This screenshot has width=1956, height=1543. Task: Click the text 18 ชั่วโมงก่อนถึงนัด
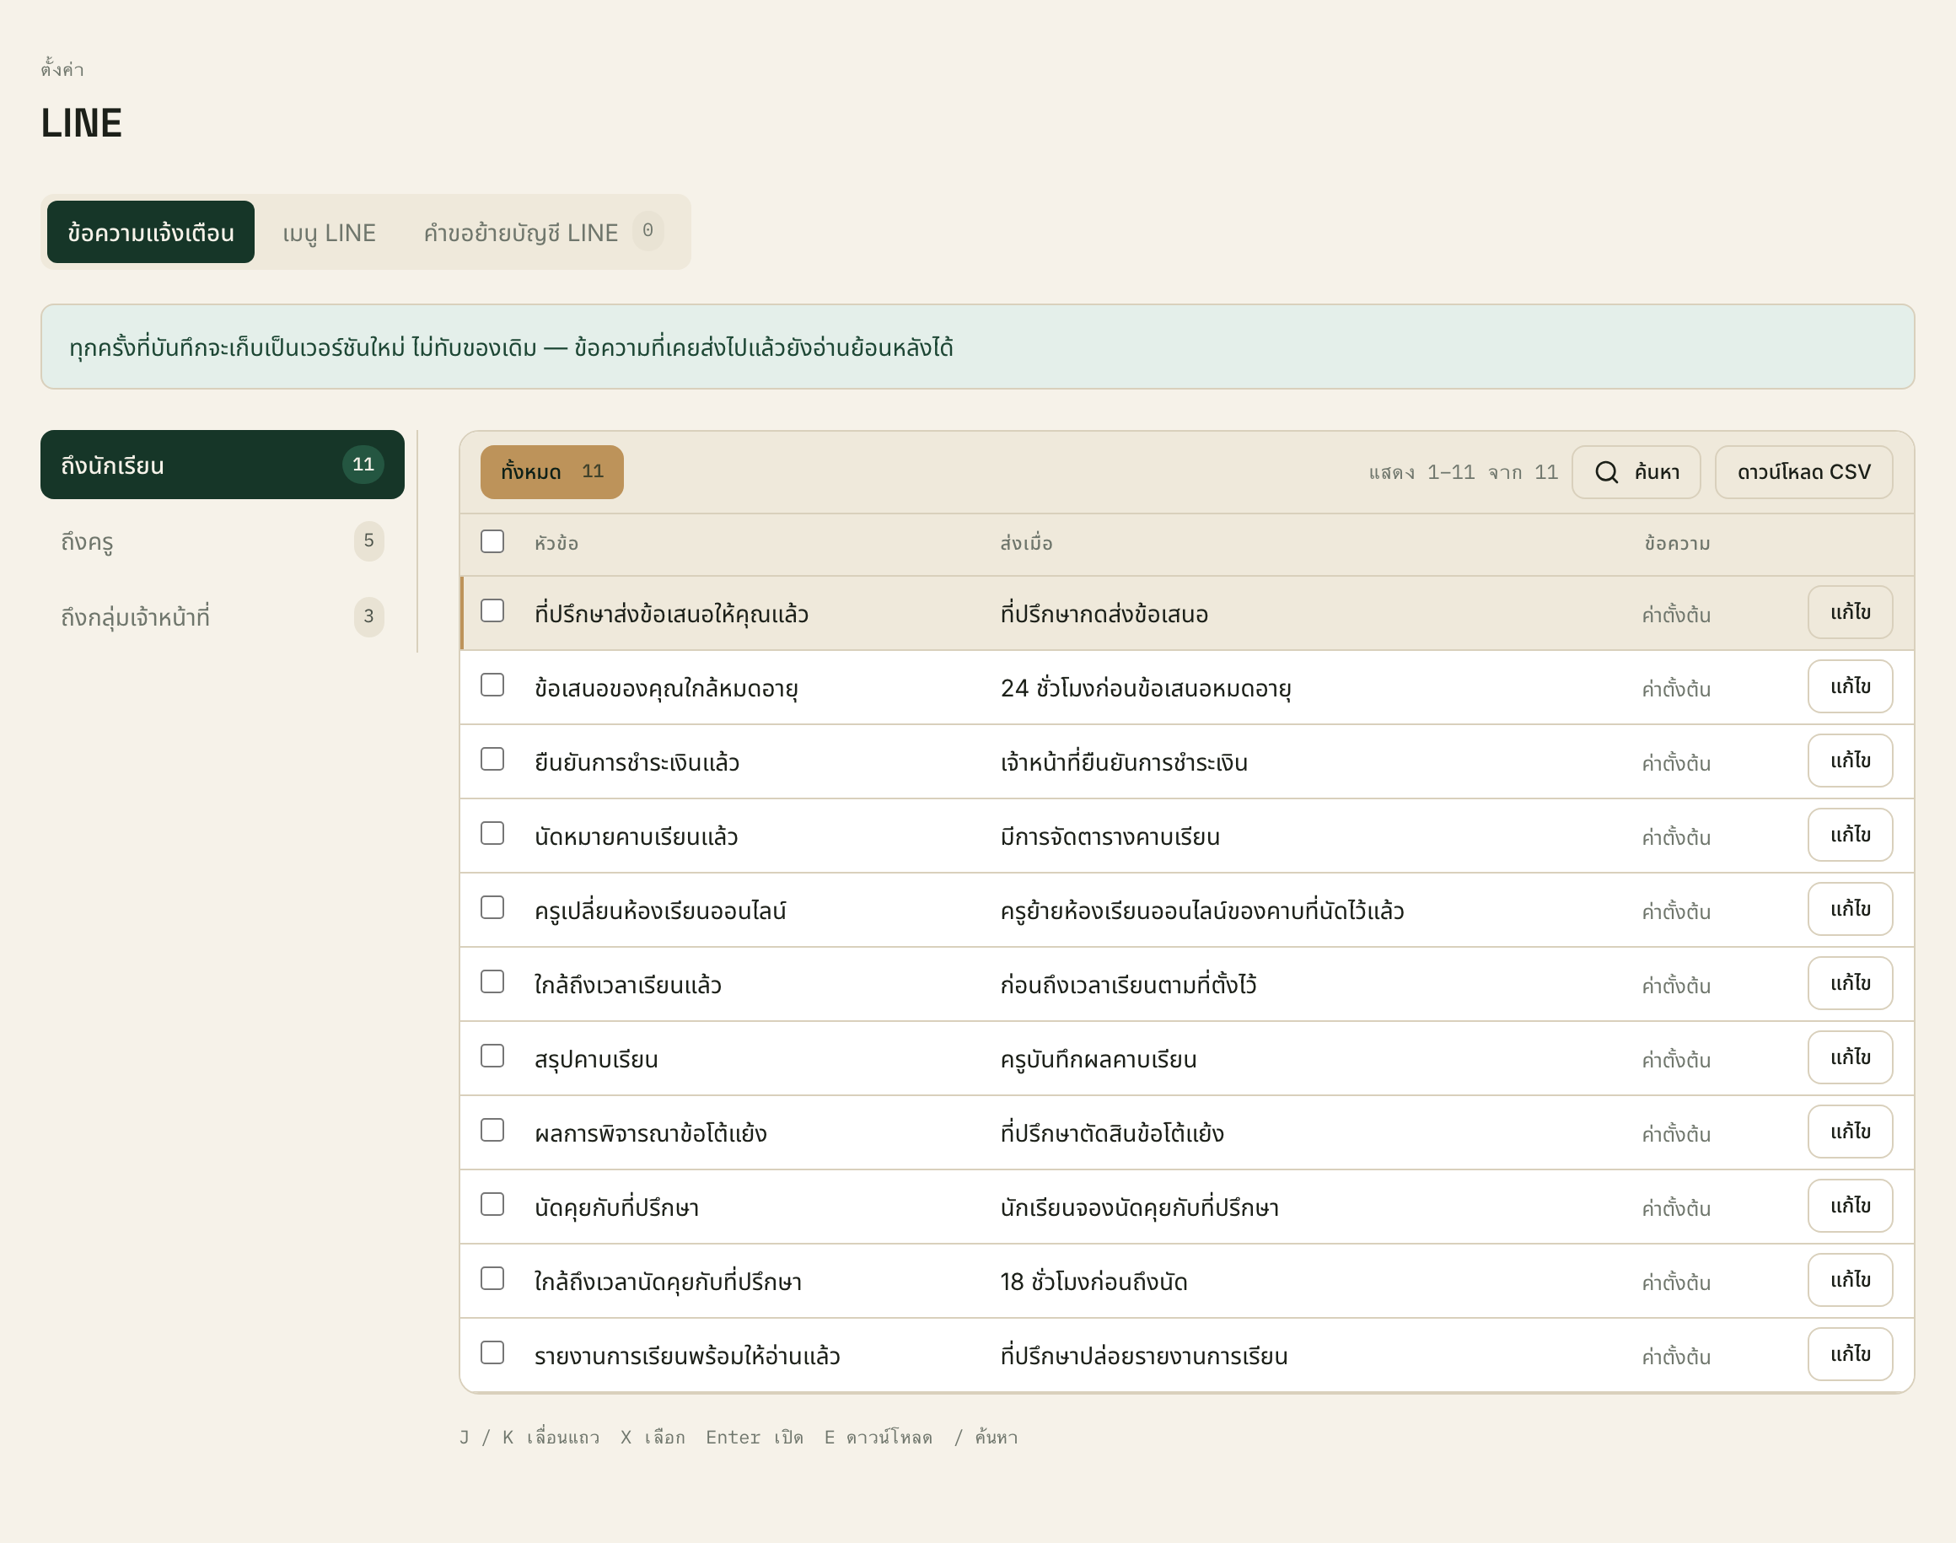(1094, 1282)
